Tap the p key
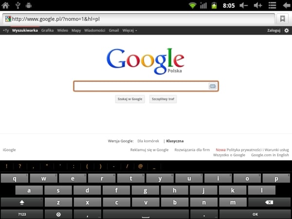This screenshot has width=292, height=219. tap(276, 179)
